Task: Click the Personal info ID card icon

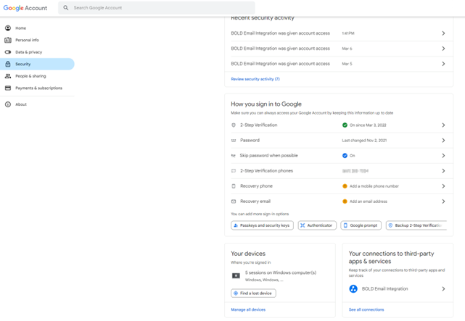Action: tap(8, 40)
